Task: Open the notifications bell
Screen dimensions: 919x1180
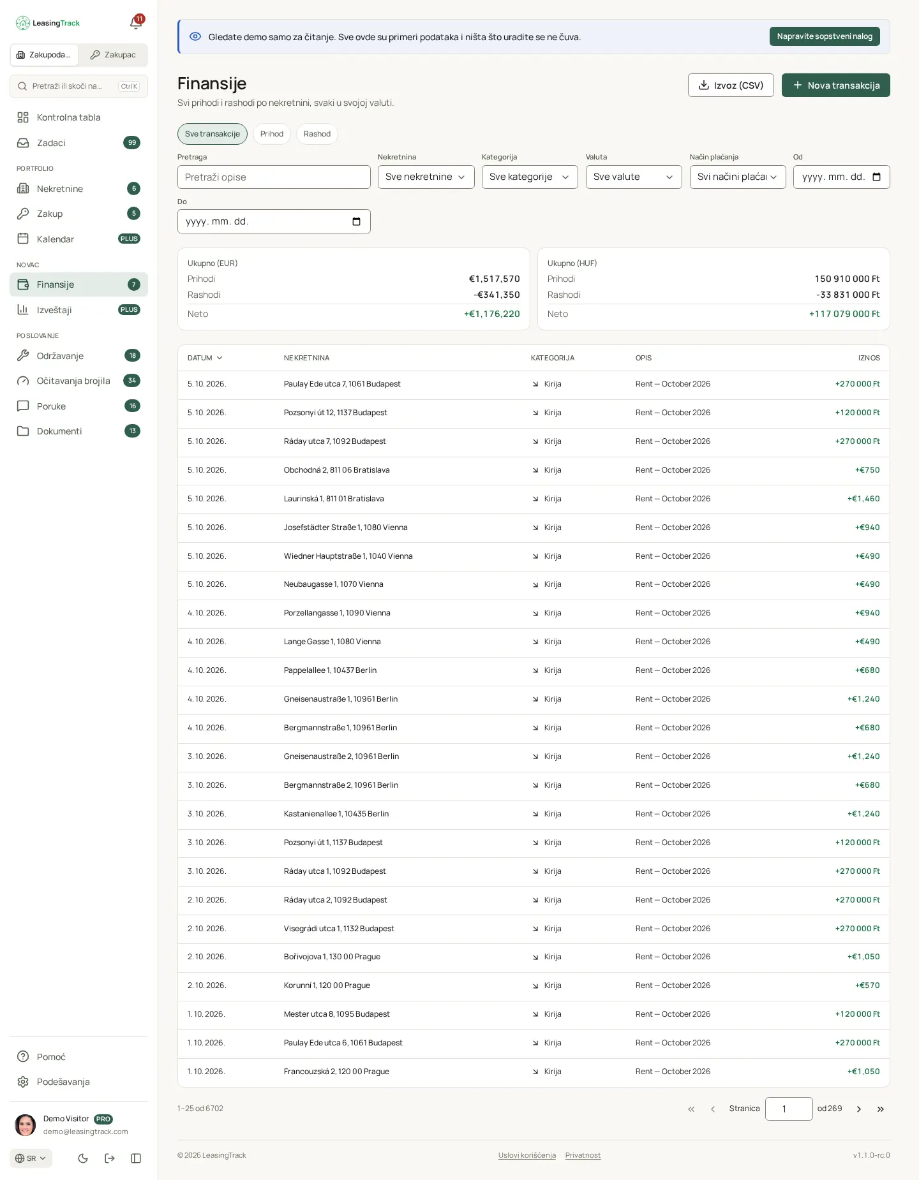Action: [135, 23]
